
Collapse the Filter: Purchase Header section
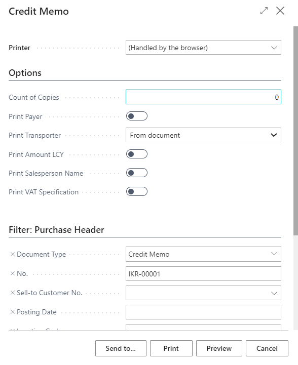coord(56,230)
